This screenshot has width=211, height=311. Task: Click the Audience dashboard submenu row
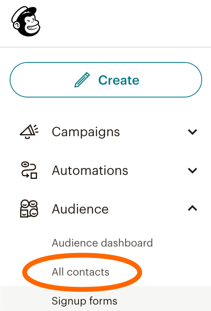(105, 243)
